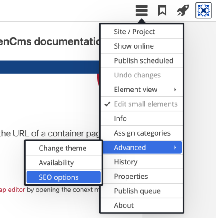Open the hamburger context menu icon

point(141,10)
